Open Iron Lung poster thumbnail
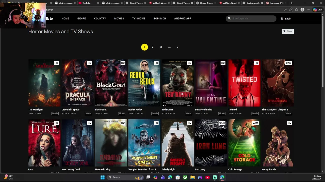The width and height of the screenshot is (325, 182). click(x=211, y=143)
